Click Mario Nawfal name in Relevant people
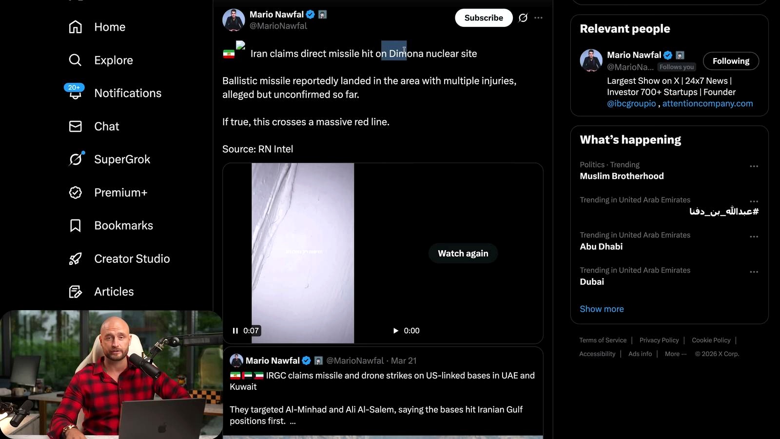 tap(634, 55)
